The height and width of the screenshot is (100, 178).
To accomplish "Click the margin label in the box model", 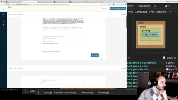I will (141, 23).
